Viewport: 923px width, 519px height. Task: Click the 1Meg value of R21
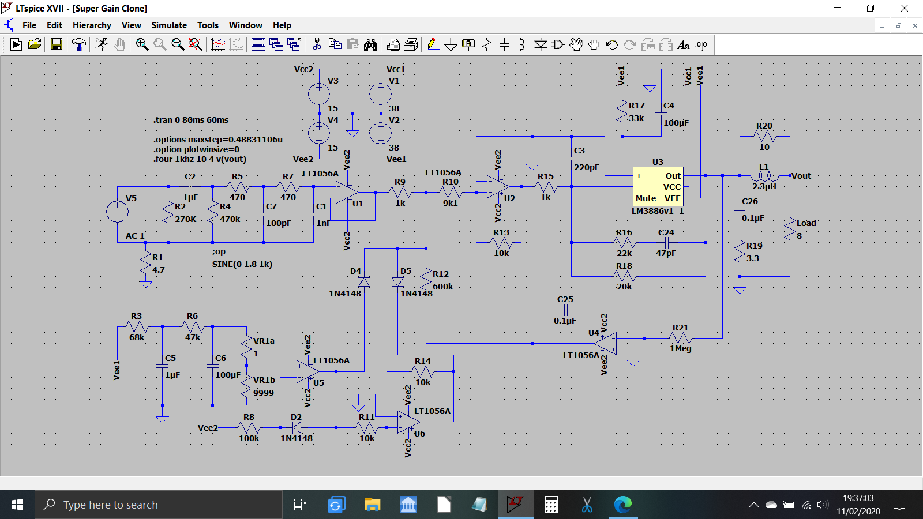(x=681, y=348)
